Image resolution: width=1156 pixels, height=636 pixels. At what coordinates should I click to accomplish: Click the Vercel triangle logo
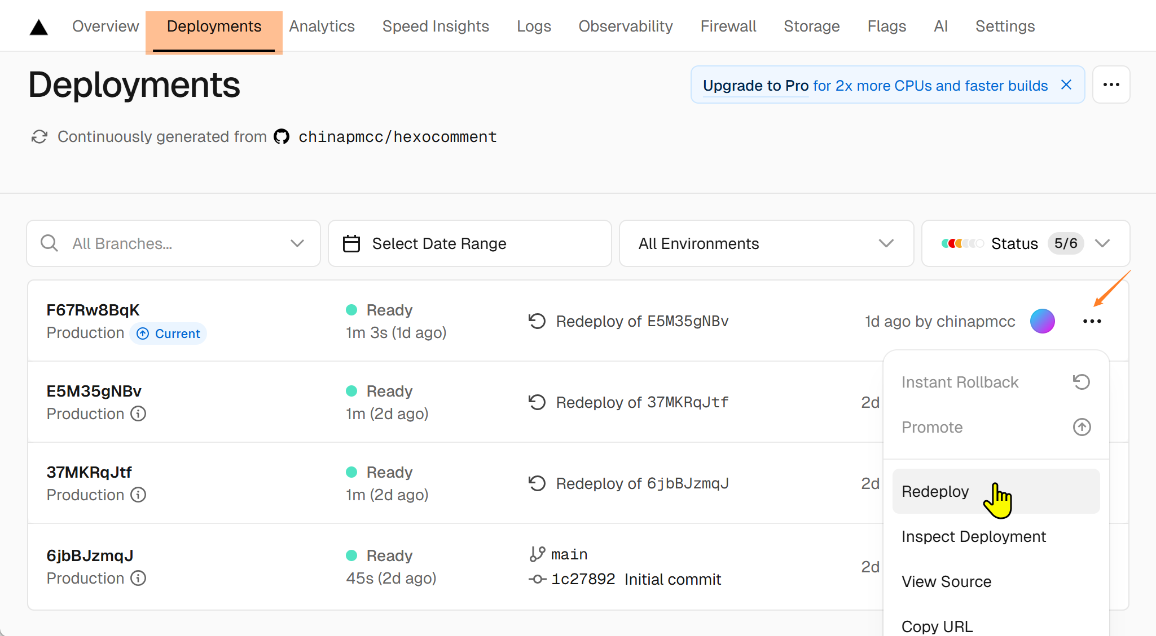click(x=38, y=27)
